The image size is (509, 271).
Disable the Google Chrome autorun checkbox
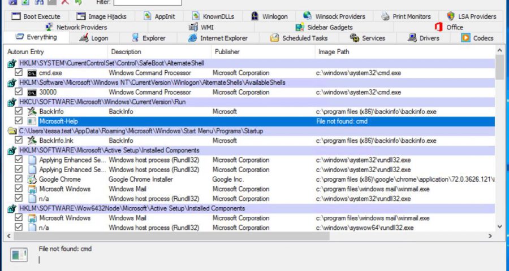coord(19,179)
